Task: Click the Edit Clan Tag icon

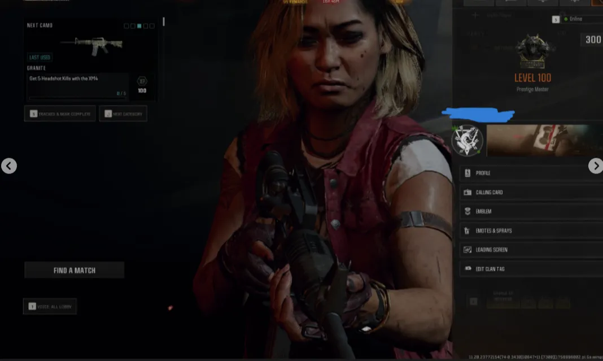Action: pyautogui.click(x=467, y=269)
